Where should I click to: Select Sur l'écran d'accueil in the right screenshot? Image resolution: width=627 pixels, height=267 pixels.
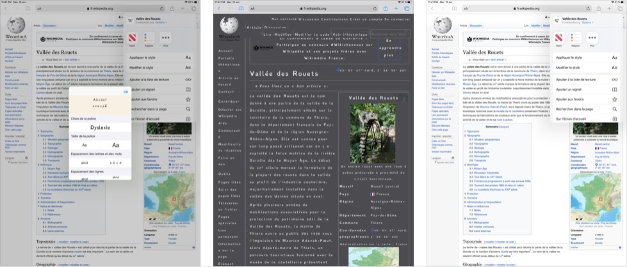coord(587,119)
